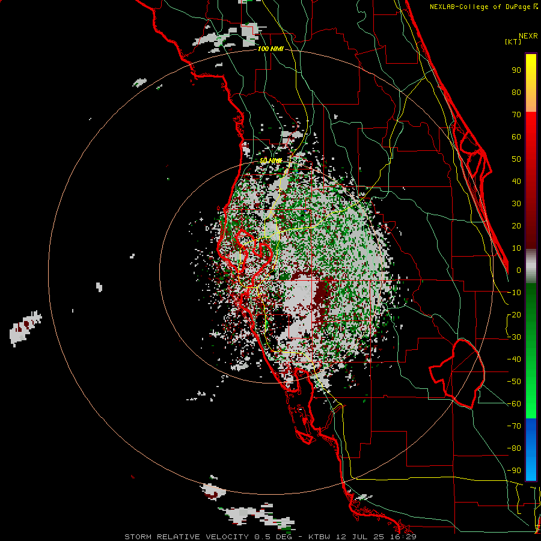
Task: Click the -60 value on velocity scale
Action: [514, 404]
